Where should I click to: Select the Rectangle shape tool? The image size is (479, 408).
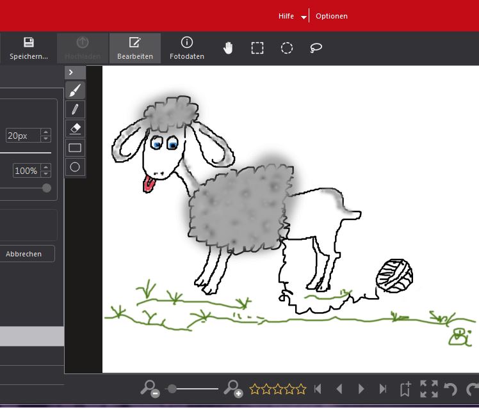[x=75, y=148]
